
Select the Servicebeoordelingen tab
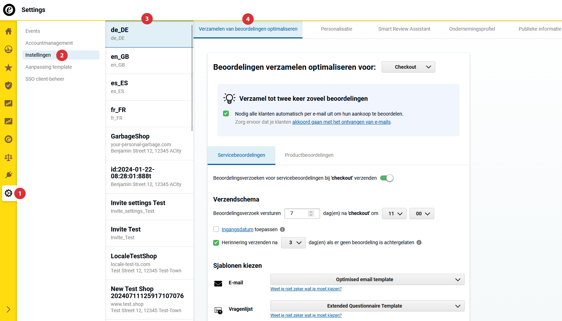241,155
